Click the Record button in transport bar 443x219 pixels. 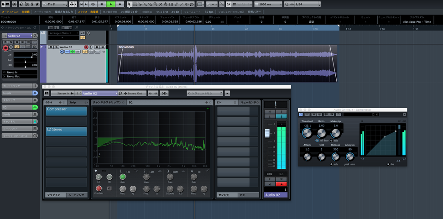click(120, 4)
